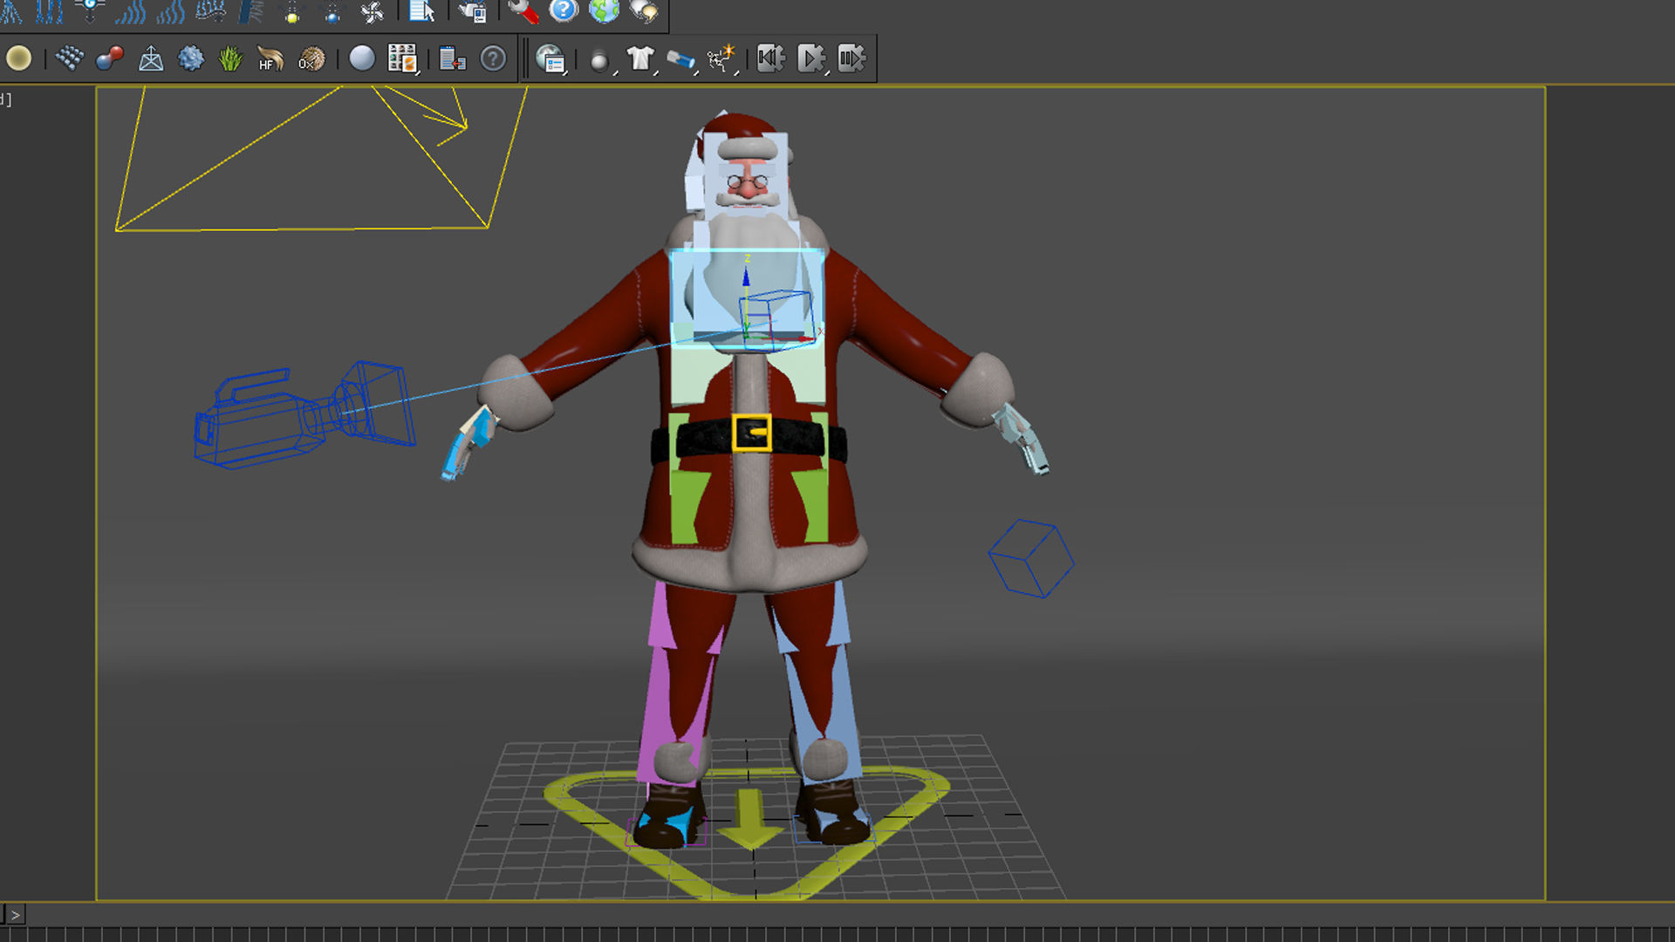Viewport: 1675px width, 942px height.
Task: Click the blue blobby mesh icon
Action: [190, 58]
